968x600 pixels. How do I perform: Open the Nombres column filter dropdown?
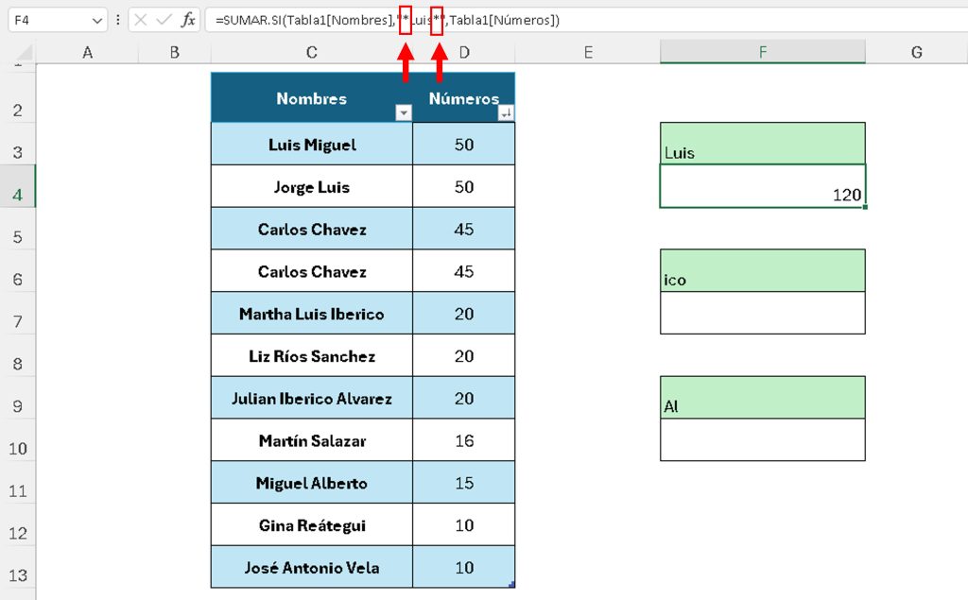click(x=404, y=113)
